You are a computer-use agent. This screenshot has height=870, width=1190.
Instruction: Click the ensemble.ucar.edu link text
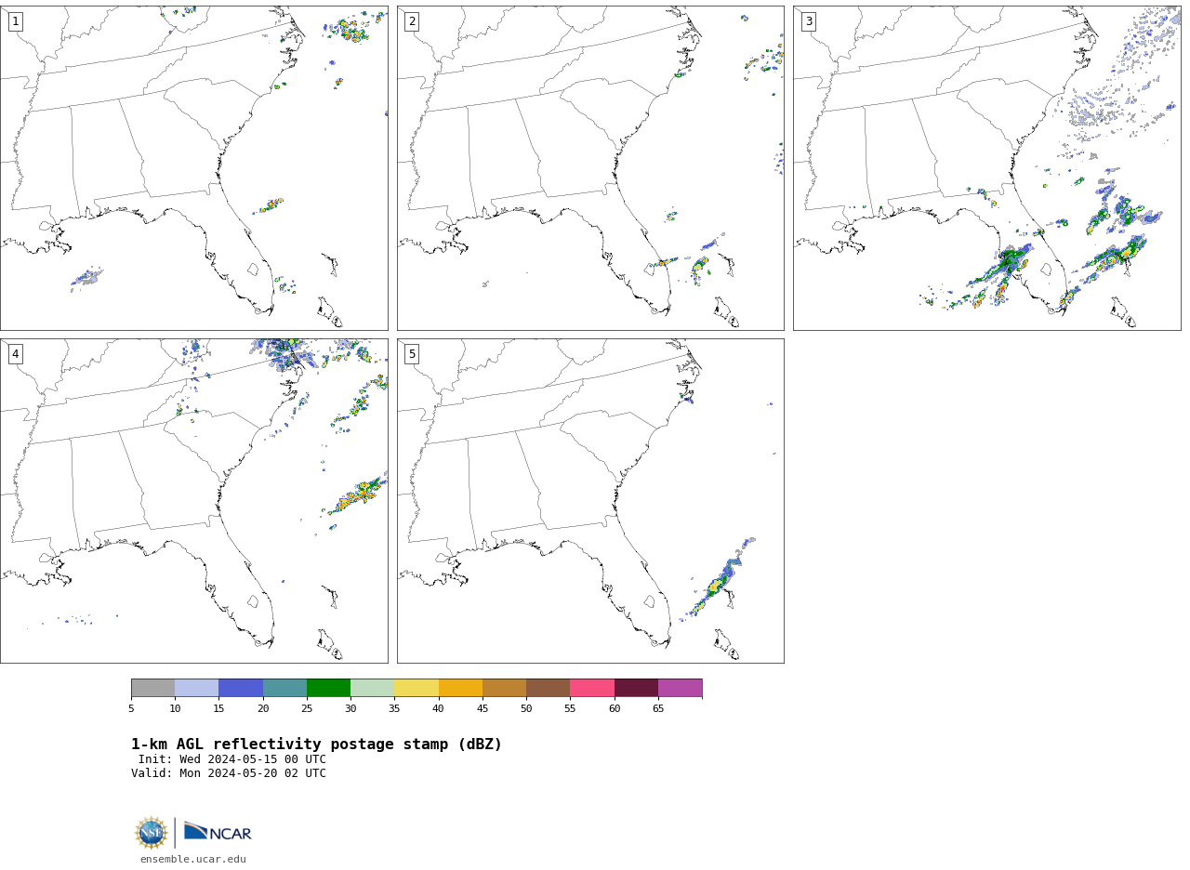point(193,860)
